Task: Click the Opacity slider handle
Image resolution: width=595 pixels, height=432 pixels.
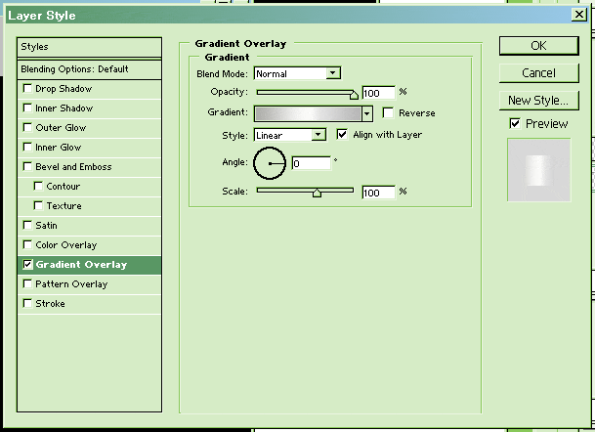Action: tap(354, 94)
